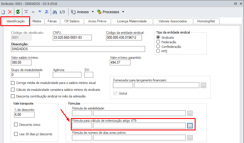The width and height of the screenshot is (244, 143).
Task: Go to last record arrow icon
Action: [x=47, y=12]
